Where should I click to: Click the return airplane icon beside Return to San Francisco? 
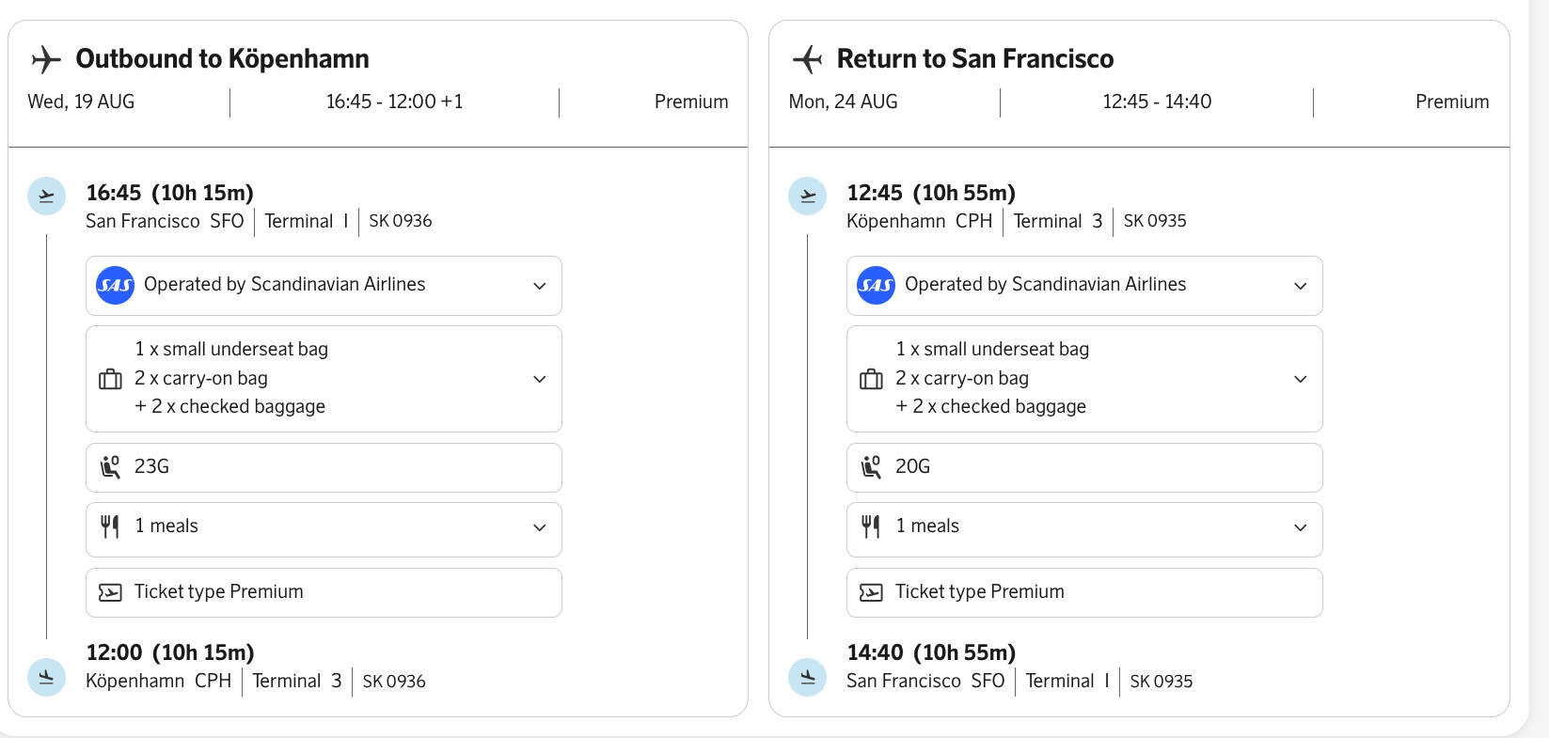[807, 59]
